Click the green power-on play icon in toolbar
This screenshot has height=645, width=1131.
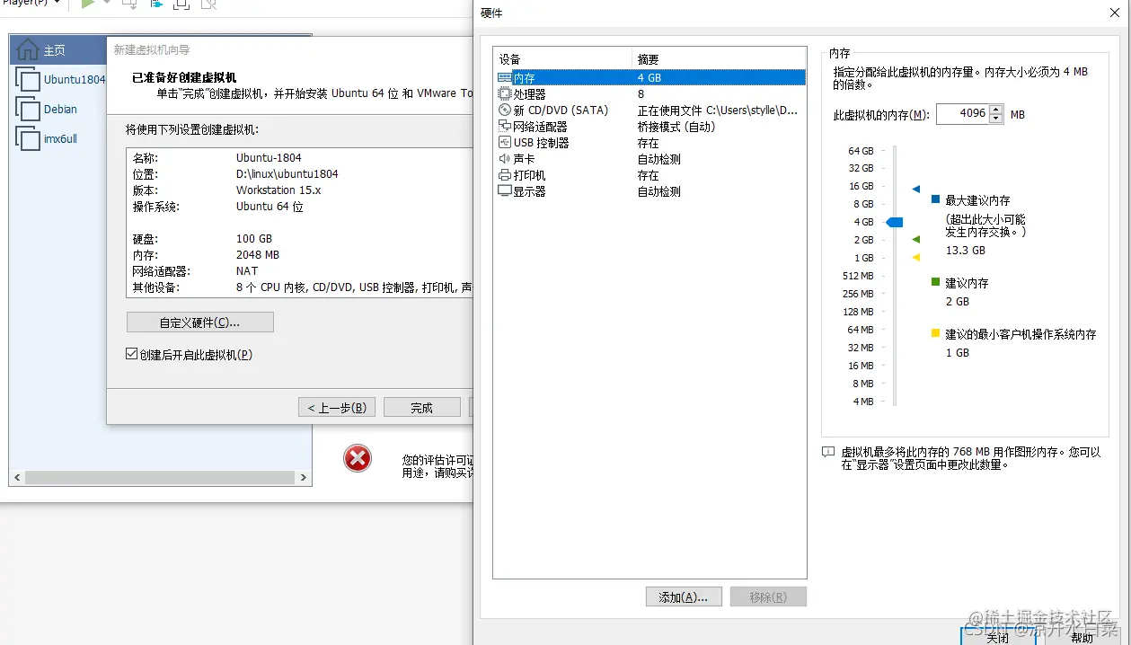pyautogui.click(x=88, y=4)
